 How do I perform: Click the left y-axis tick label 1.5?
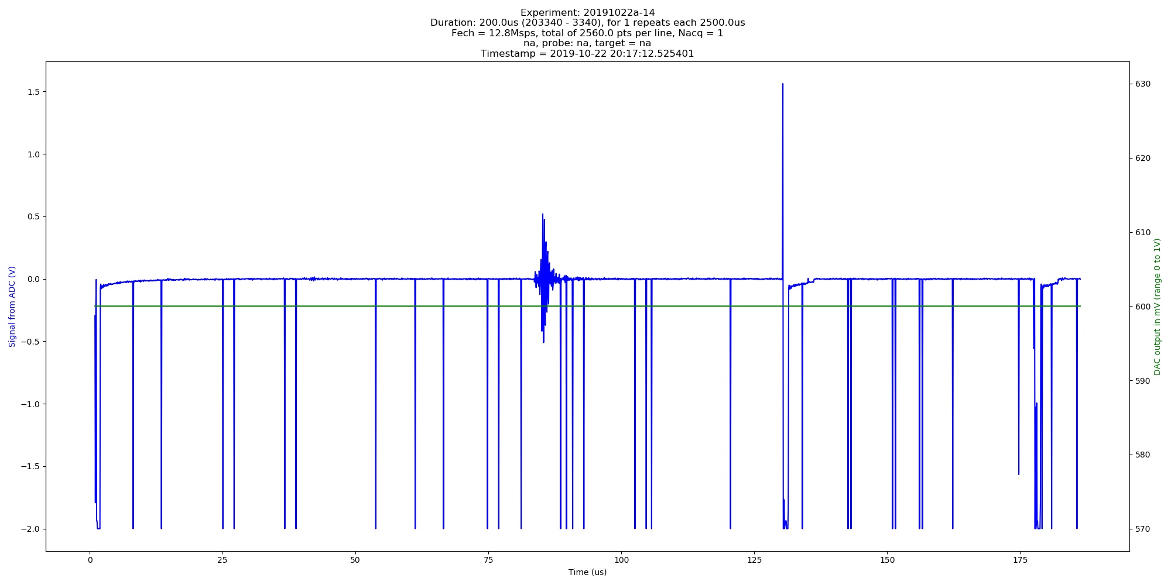coord(33,92)
